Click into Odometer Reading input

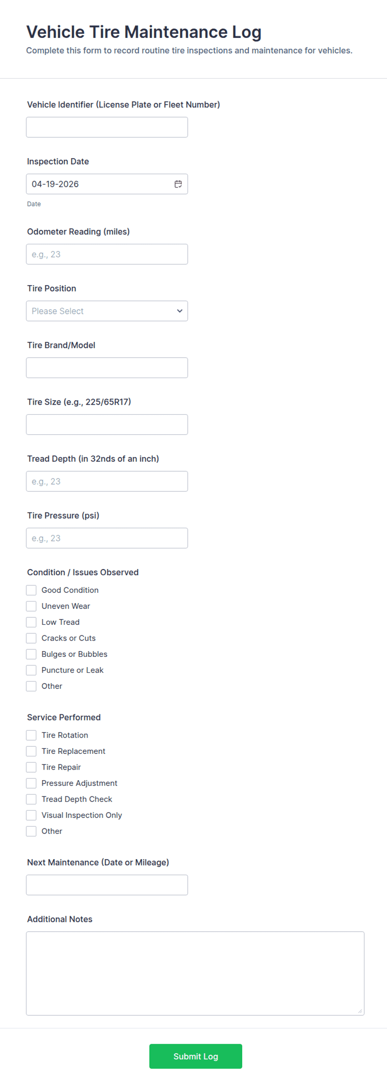107,254
